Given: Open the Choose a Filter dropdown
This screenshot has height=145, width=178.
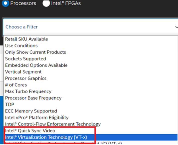Looking at the screenshot, I should tap(88, 27).
